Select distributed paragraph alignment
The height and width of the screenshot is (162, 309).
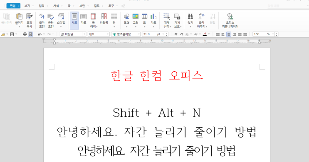(240, 34)
